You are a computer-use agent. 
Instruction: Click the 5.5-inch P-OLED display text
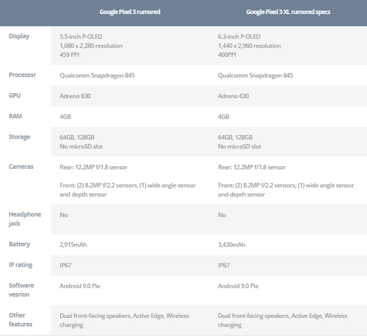click(x=81, y=37)
